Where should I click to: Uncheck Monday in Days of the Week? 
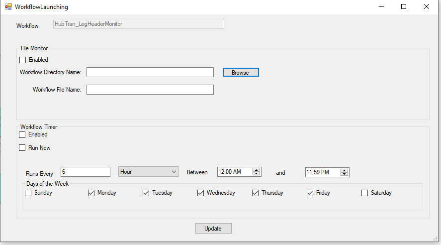pyautogui.click(x=91, y=193)
